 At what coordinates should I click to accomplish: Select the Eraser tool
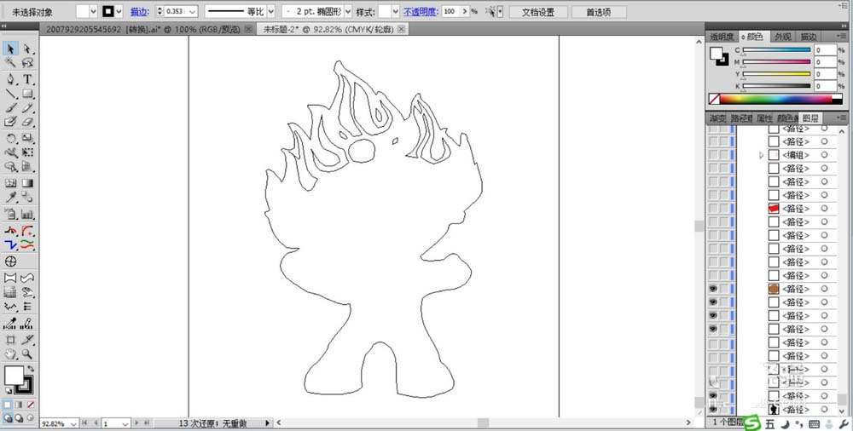tap(27, 122)
